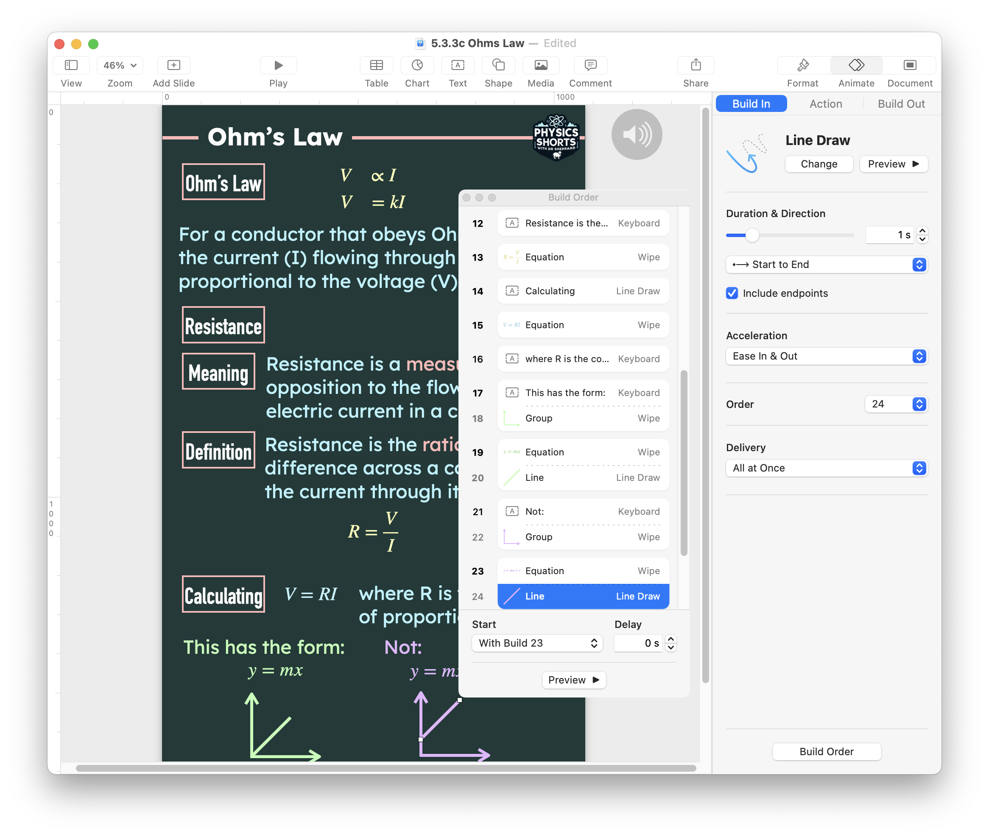Add a Comment via toolbar icon
Screen dimensions: 989x837
[590, 65]
